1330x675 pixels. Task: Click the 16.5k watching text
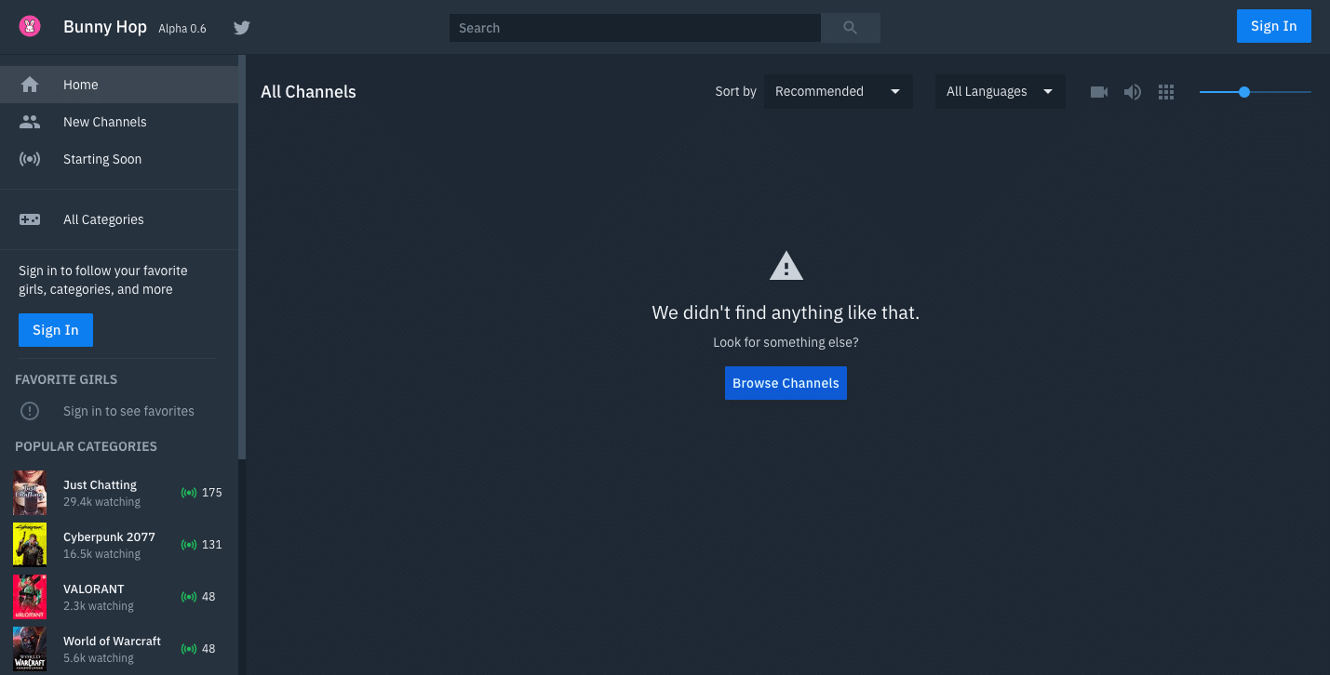pos(101,554)
